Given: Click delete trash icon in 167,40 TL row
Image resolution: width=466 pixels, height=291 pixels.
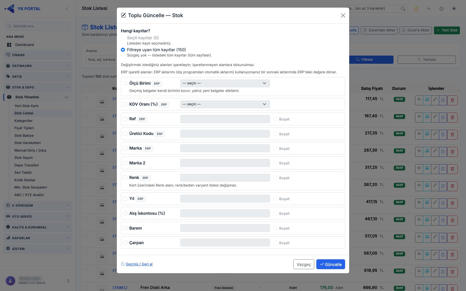Looking at the screenshot, I should pyautogui.click(x=452, y=117).
